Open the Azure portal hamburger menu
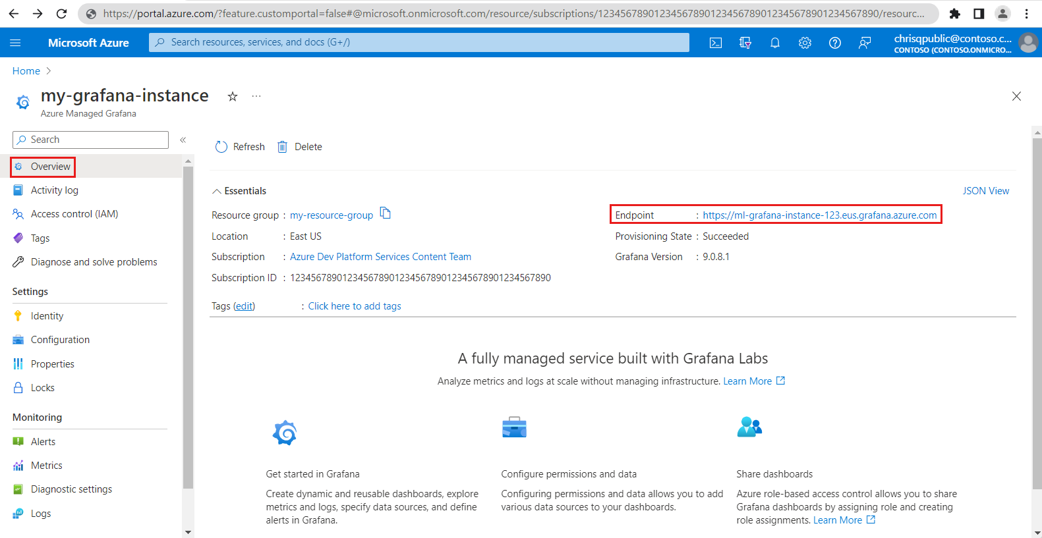Viewport: 1042px width, 538px height. coord(16,43)
